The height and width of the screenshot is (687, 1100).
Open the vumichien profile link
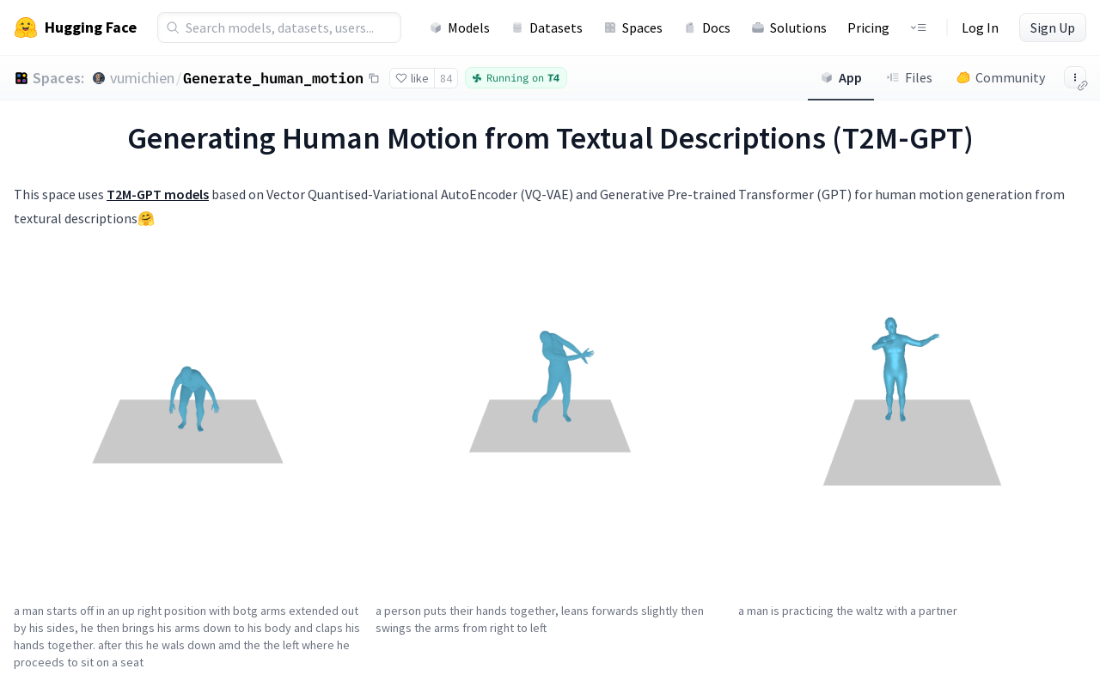click(142, 78)
